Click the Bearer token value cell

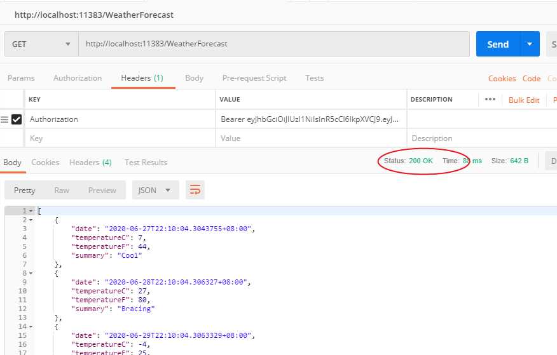[x=311, y=119]
